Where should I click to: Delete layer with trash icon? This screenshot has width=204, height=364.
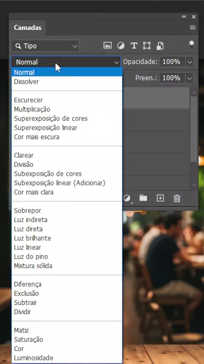coord(177,198)
